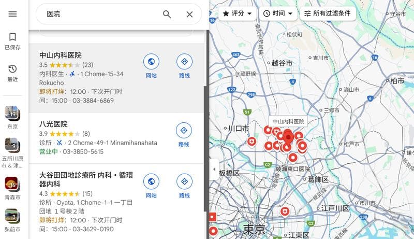
Task: Click the red pin at the bottom-left map edge
Action: point(213,231)
